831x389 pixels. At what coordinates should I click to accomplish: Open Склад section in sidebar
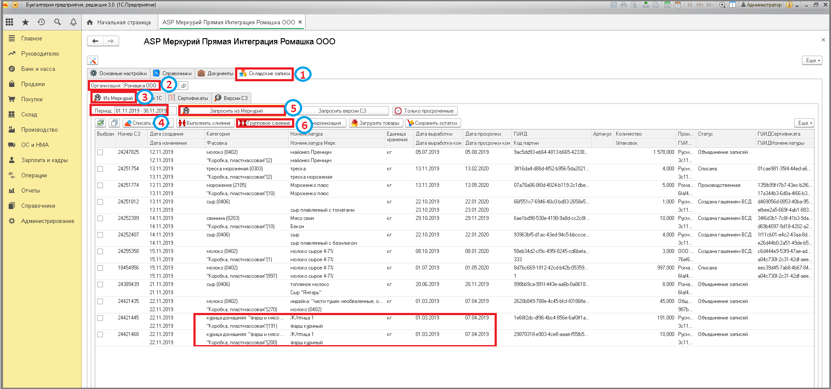point(29,114)
